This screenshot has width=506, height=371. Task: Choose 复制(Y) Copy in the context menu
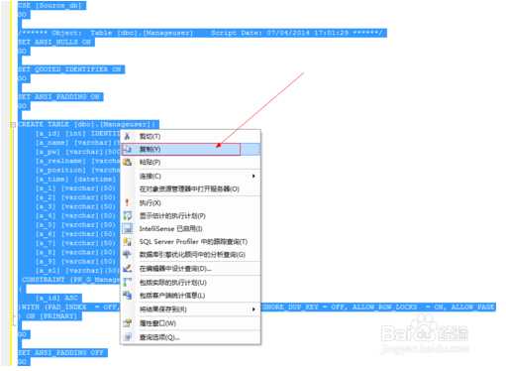coord(191,149)
